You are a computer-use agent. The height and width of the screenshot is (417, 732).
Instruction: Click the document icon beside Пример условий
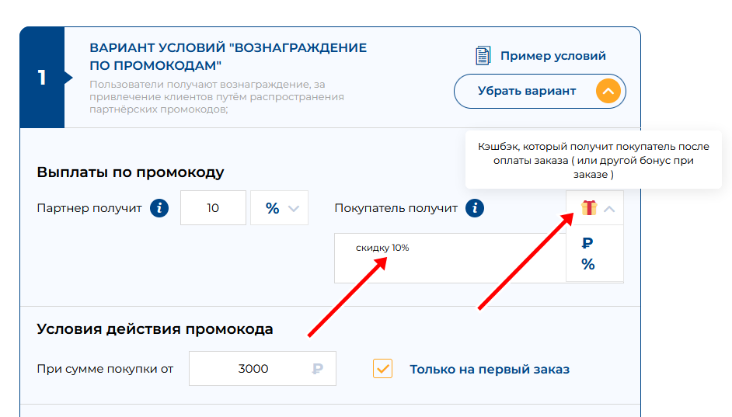point(483,56)
